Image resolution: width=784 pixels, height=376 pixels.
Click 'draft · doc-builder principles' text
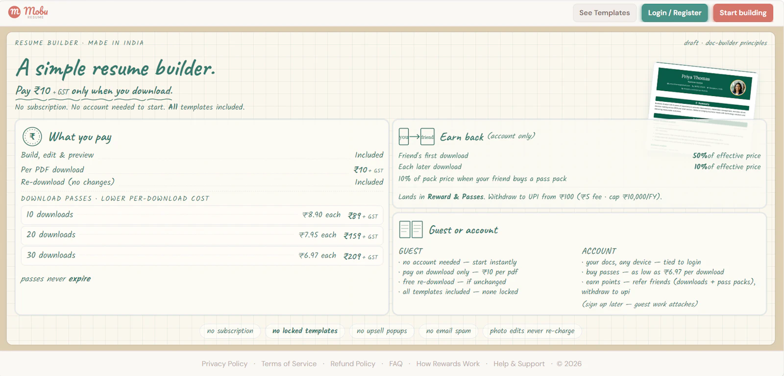[725, 43]
